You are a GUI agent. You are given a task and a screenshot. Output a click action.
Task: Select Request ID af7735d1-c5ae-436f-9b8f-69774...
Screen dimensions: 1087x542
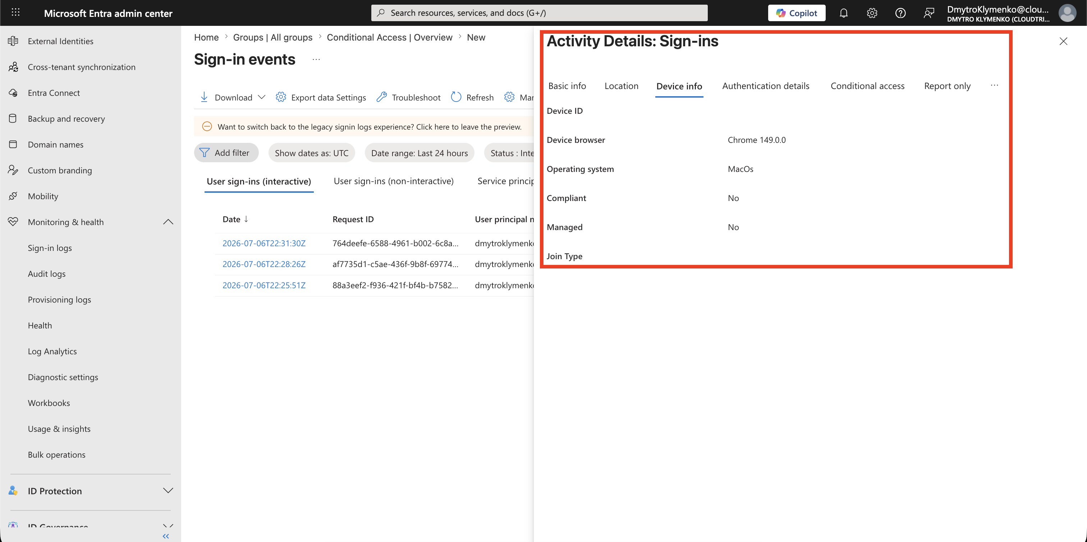(395, 264)
